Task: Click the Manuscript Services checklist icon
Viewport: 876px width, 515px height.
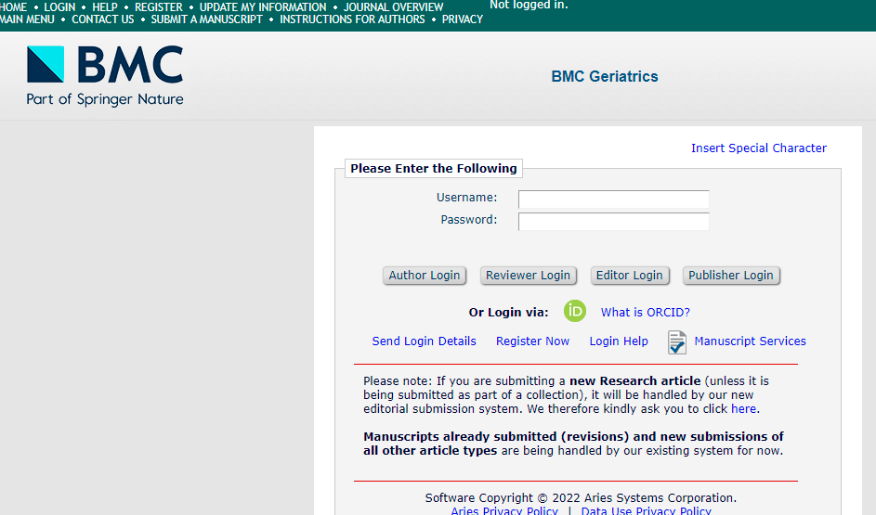Action: point(677,341)
